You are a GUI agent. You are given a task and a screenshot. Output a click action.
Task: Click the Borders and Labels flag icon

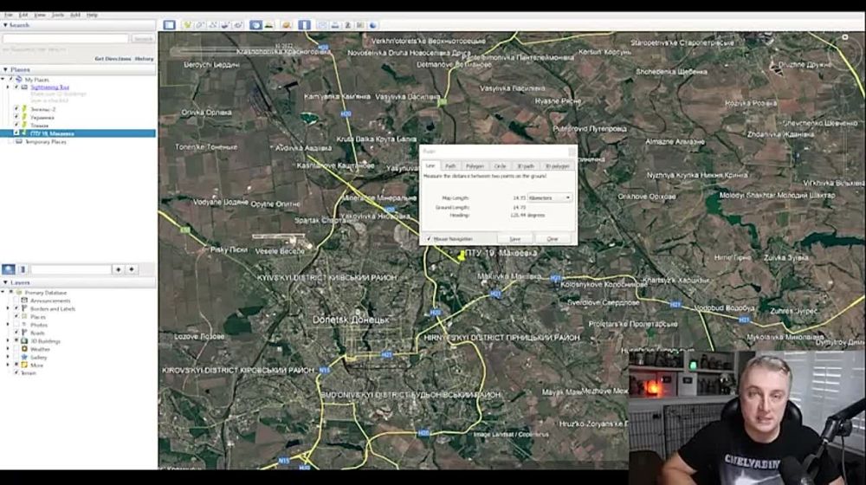pos(24,308)
